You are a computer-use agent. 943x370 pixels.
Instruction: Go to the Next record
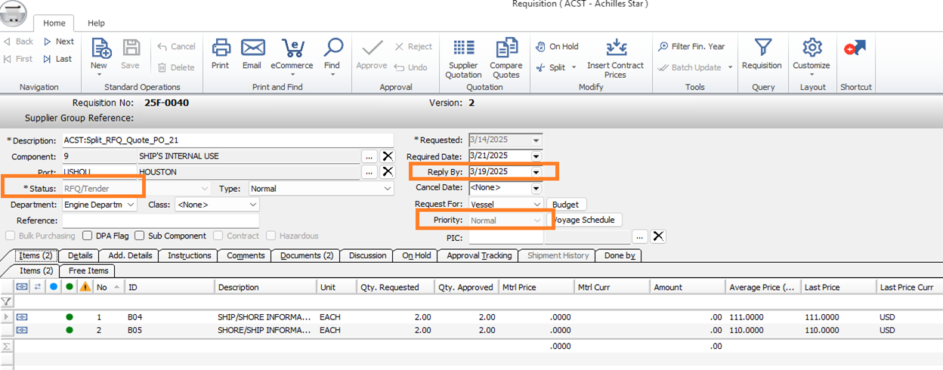(x=58, y=42)
